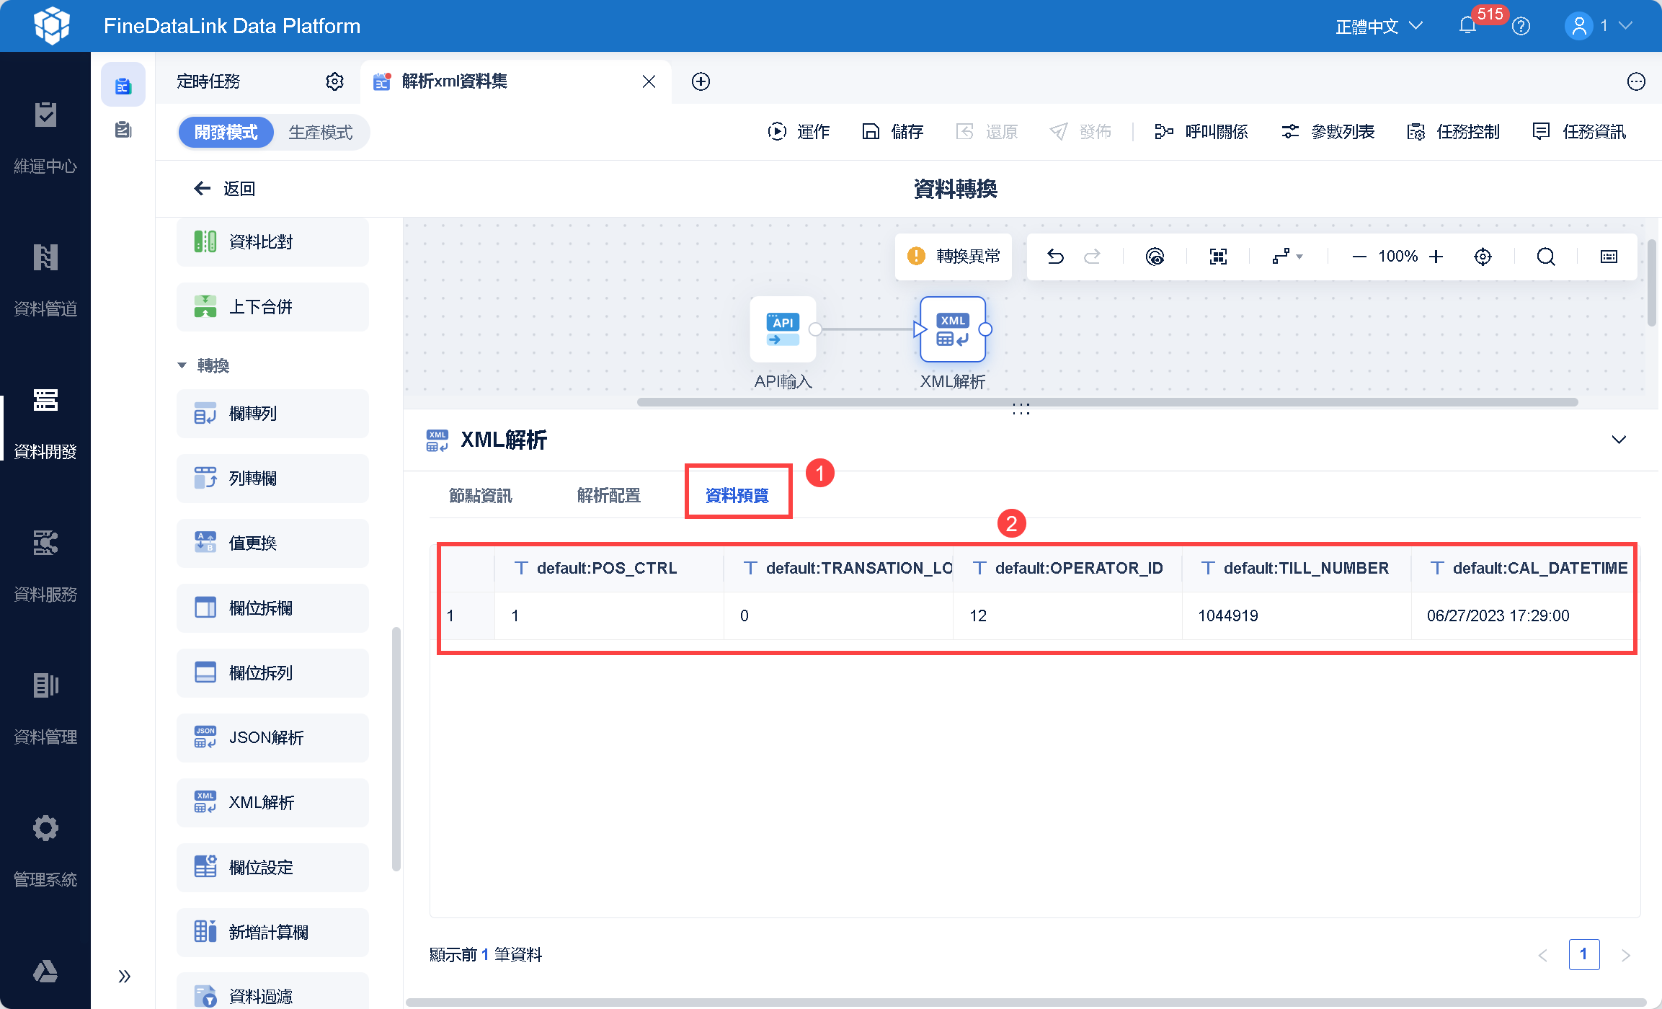Switch to 生產模式 mode

[321, 133]
